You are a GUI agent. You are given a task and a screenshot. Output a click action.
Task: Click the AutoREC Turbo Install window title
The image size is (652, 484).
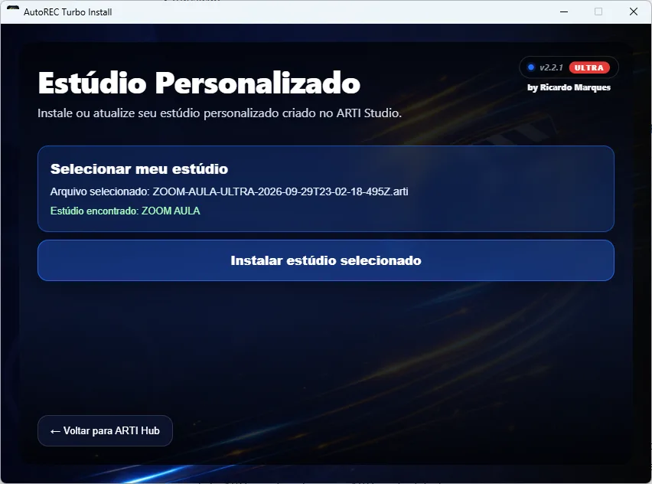pyautogui.click(x=68, y=12)
